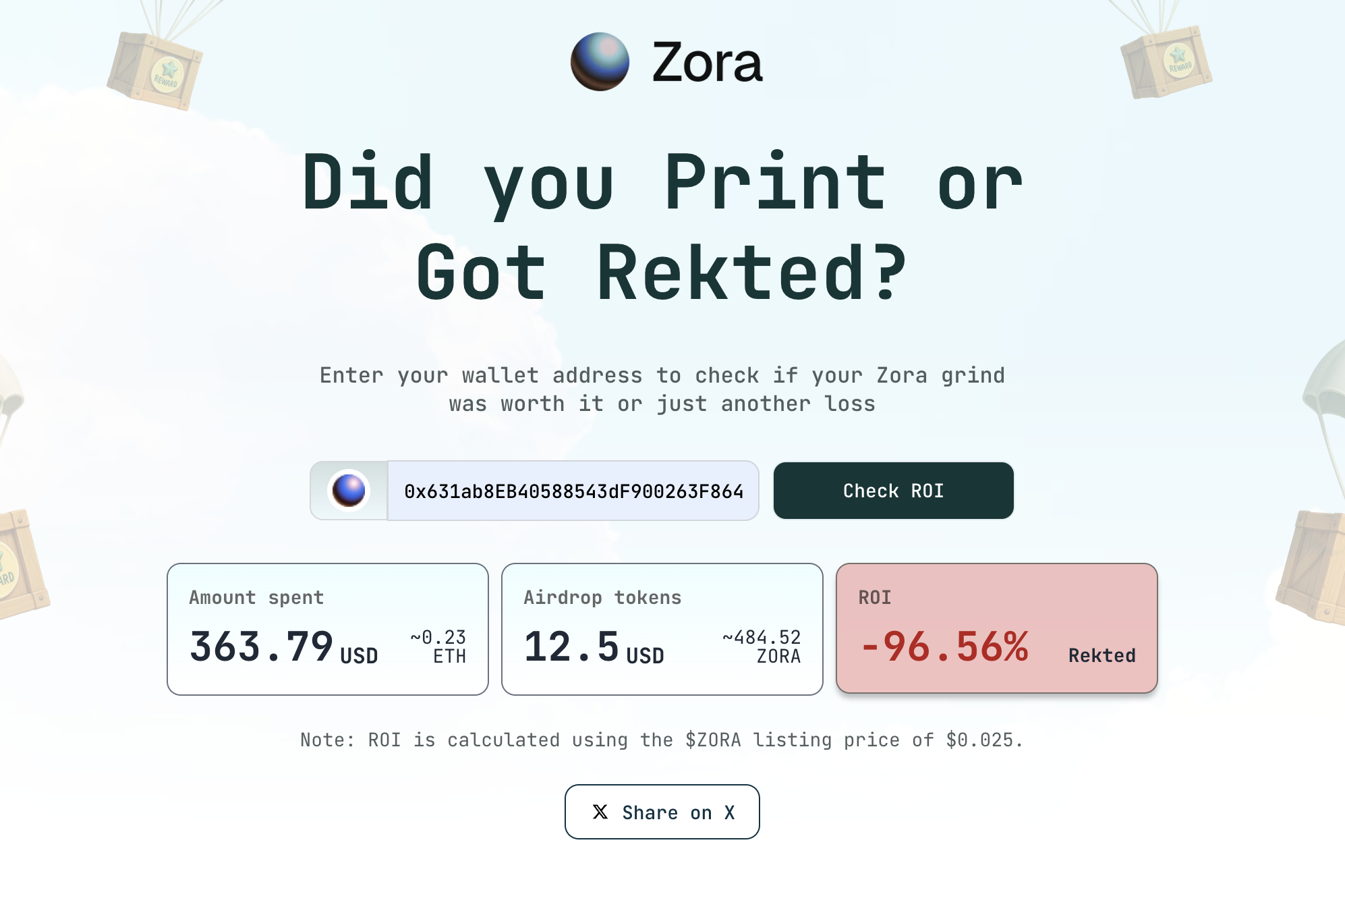Click the Share on X button
This screenshot has width=1345, height=911.
662,812
